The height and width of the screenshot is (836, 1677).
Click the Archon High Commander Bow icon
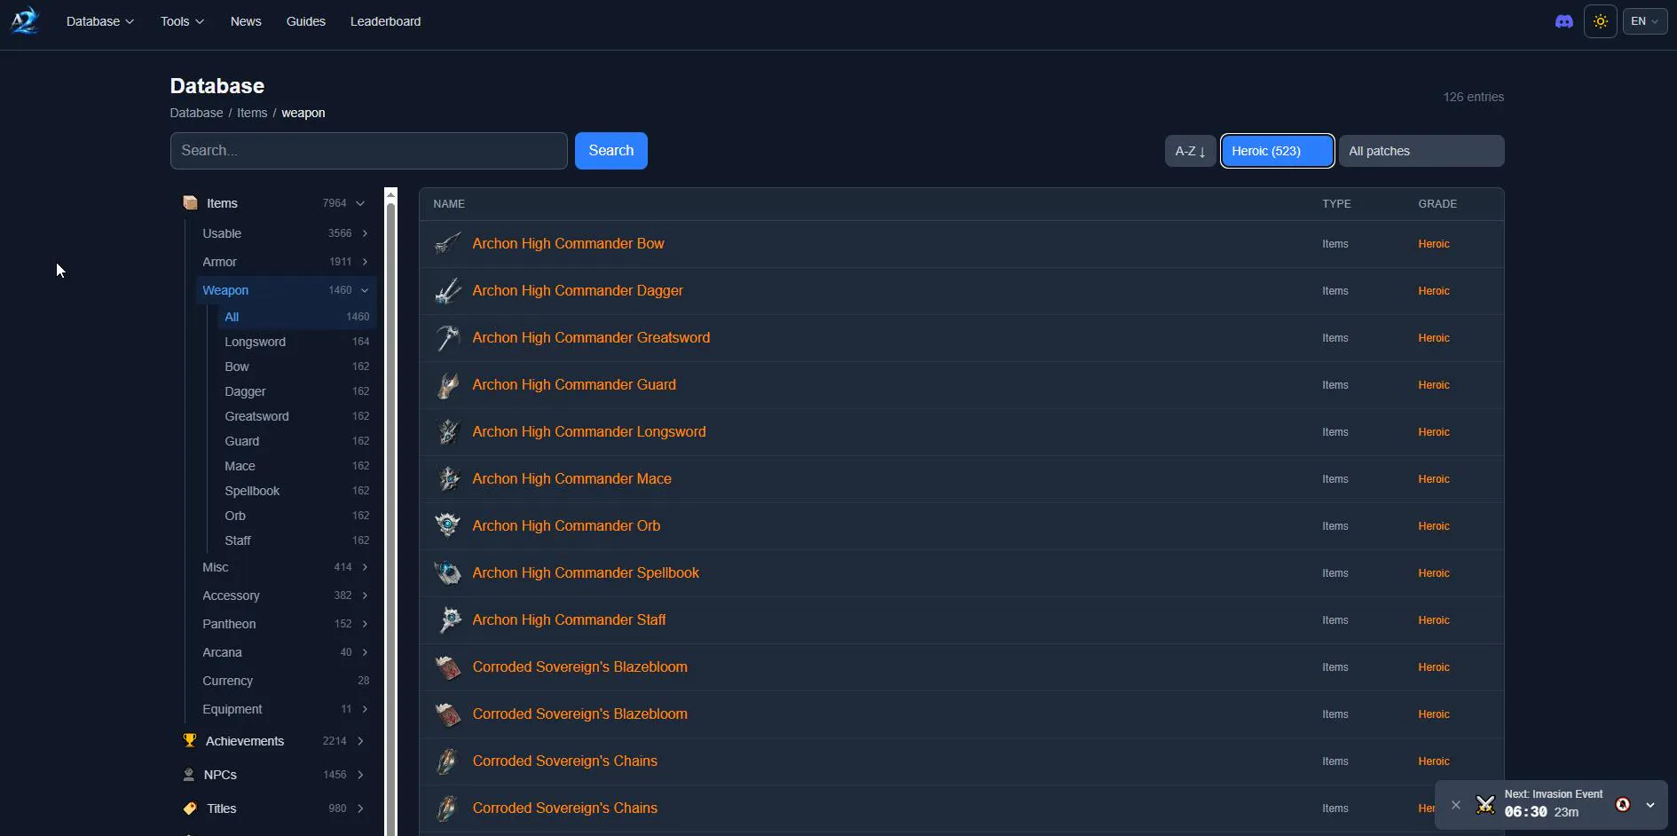448,243
